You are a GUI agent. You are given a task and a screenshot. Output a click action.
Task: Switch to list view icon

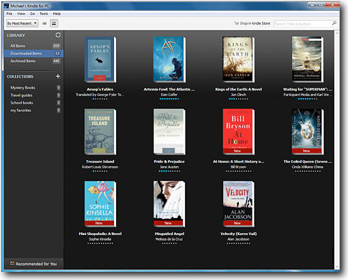[44, 23]
